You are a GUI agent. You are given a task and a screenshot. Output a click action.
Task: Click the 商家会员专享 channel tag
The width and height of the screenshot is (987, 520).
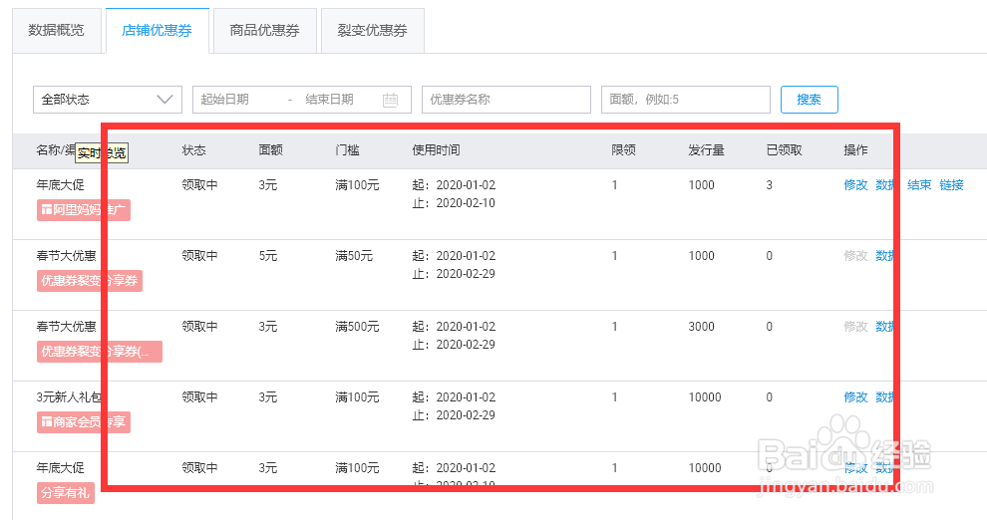84,422
